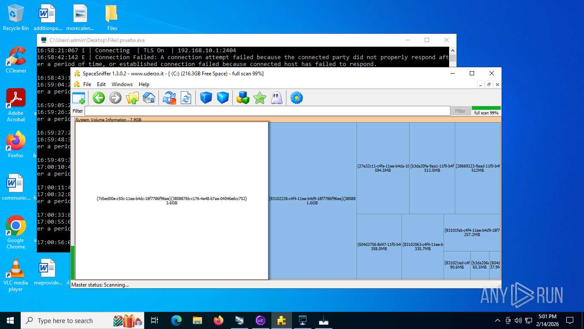Toggle the ghost (free space) icon

[x=277, y=98]
